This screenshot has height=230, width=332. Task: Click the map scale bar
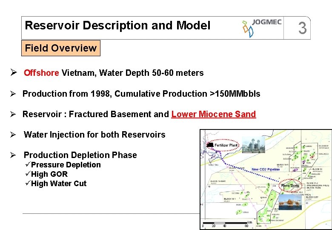point(225,223)
